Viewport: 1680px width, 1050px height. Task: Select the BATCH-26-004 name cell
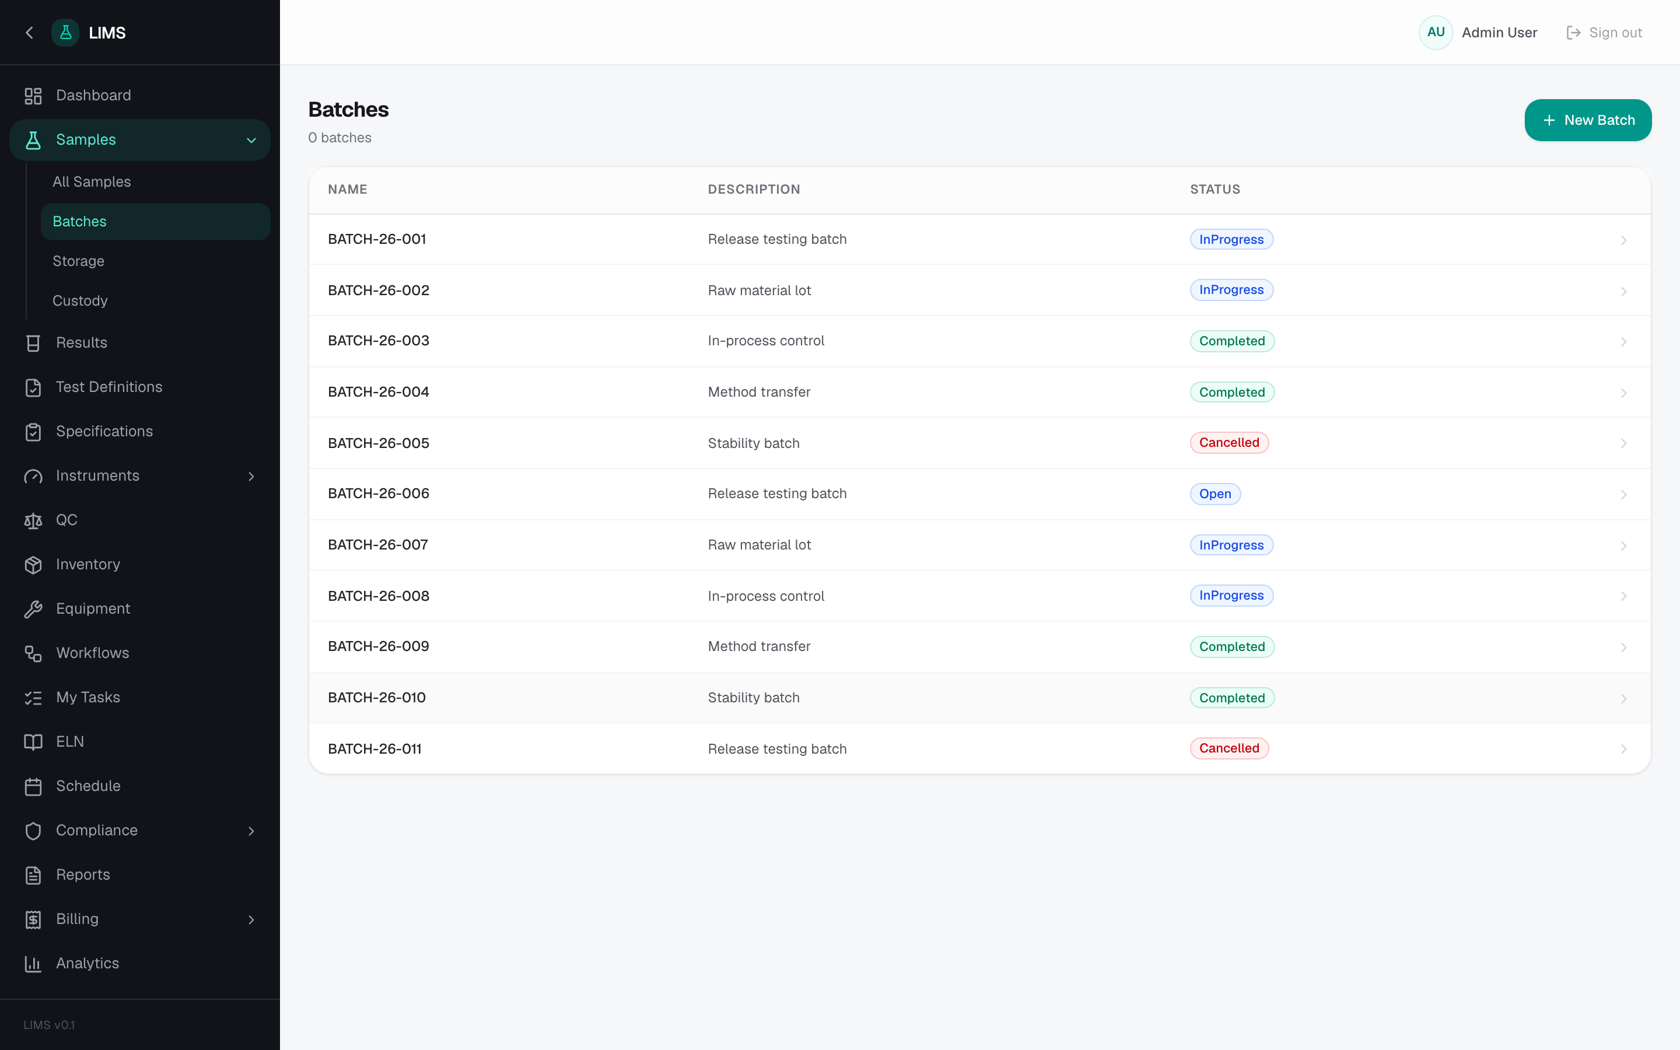pos(379,393)
